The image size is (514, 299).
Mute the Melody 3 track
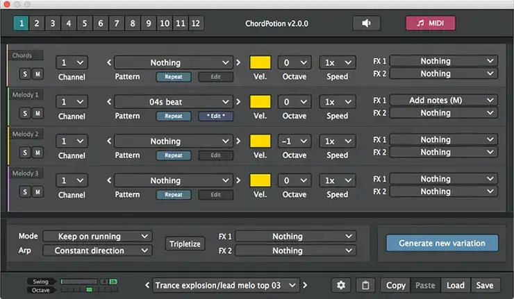(x=38, y=192)
